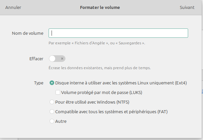Select the Autre radio button circle
This screenshot has width=203, height=140.
[52, 121]
